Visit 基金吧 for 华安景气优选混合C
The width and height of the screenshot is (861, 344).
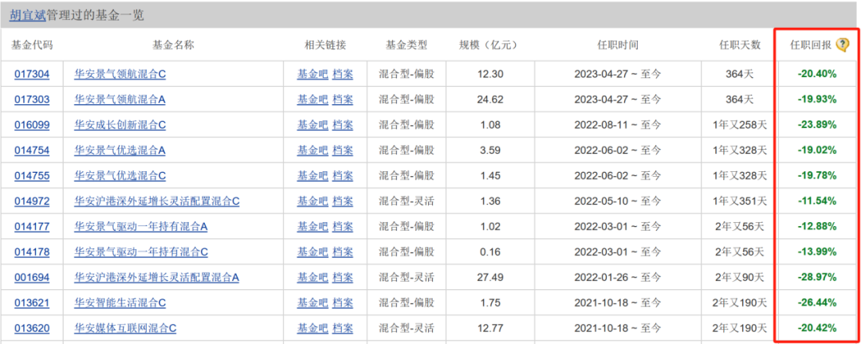pyautogui.click(x=313, y=175)
